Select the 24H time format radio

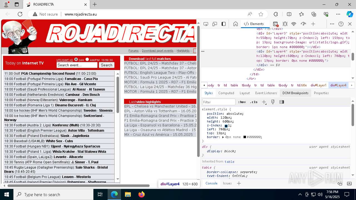(x=76, y=59)
